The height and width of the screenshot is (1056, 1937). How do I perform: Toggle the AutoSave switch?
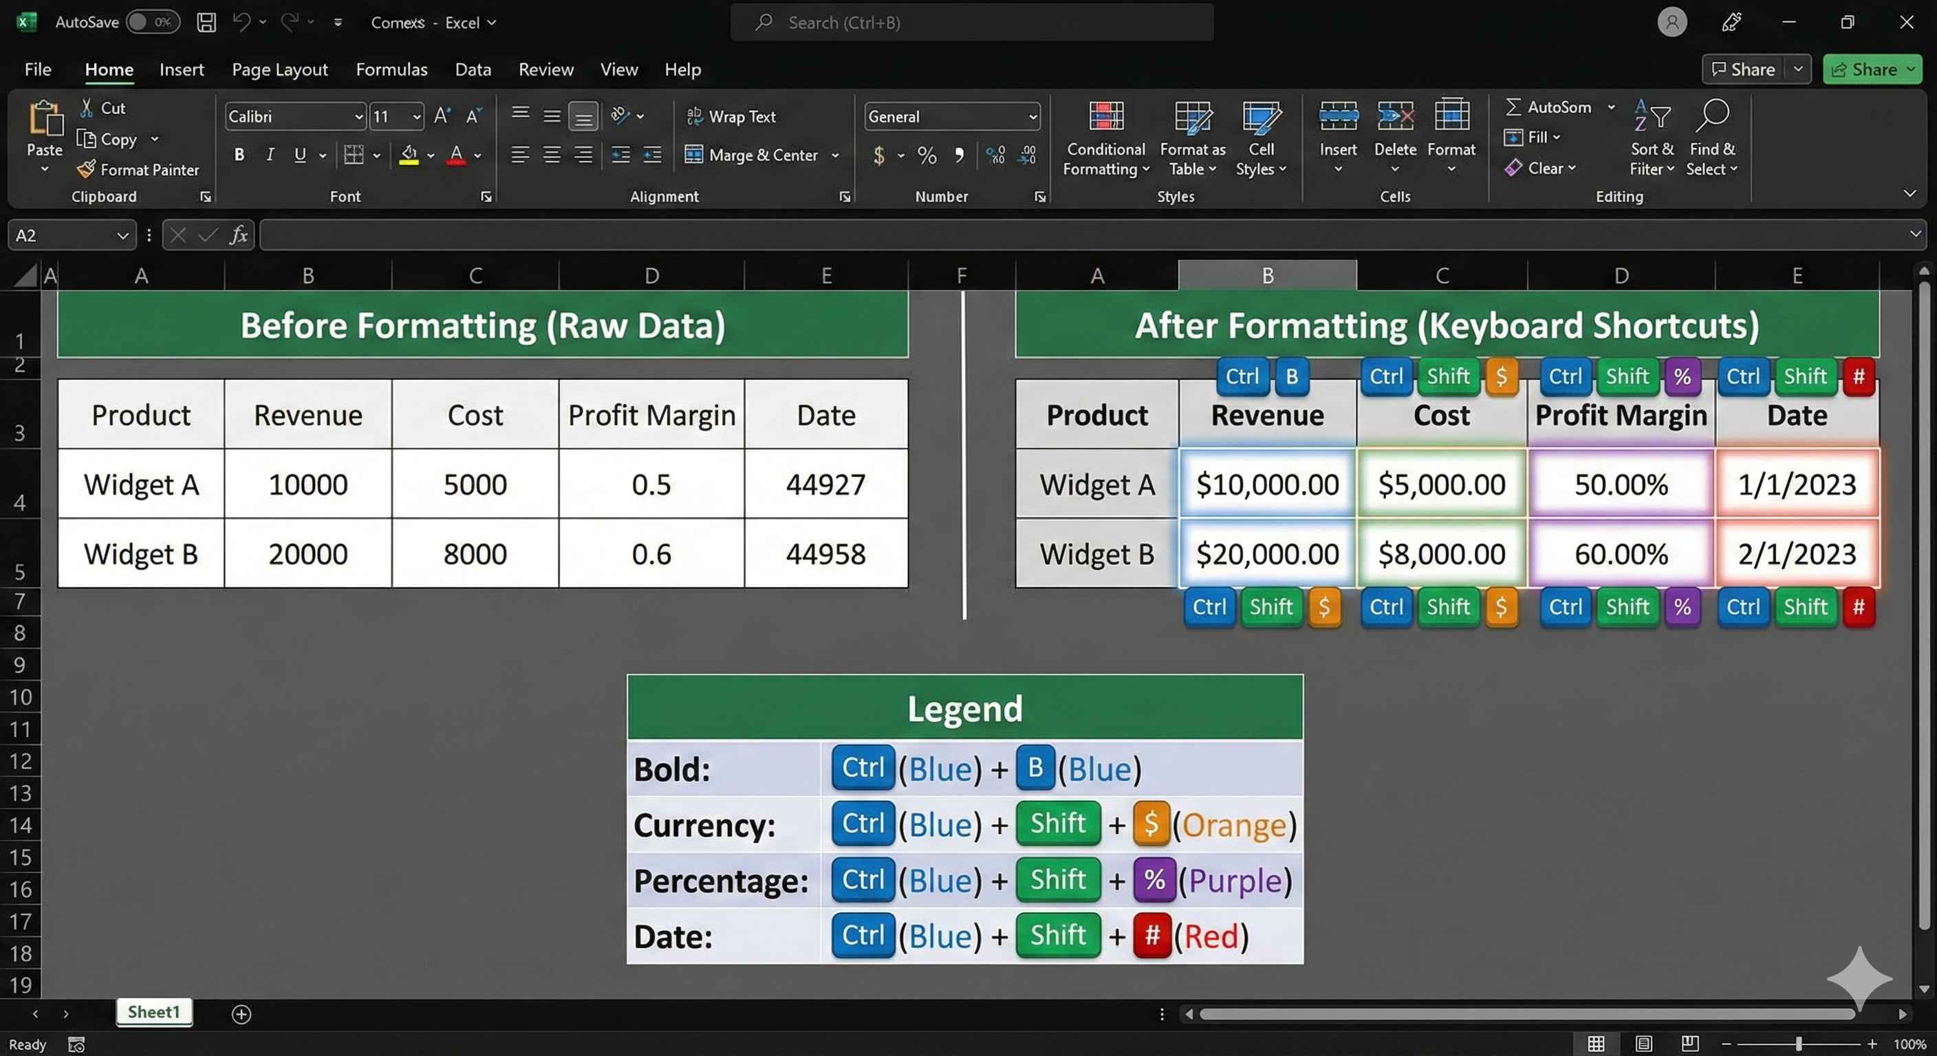click(153, 23)
